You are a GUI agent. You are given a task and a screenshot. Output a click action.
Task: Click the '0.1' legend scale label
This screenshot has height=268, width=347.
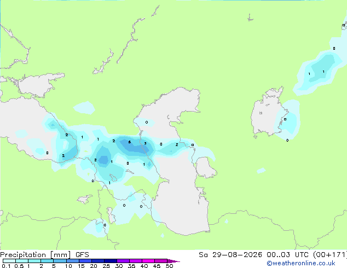point(6,266)
